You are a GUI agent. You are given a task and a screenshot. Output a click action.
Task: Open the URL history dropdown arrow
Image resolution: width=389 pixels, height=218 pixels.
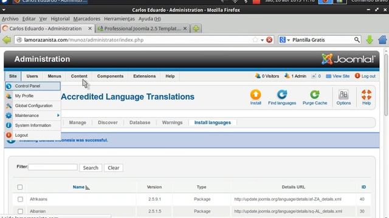pyautogui.click(x=262, y=40)
